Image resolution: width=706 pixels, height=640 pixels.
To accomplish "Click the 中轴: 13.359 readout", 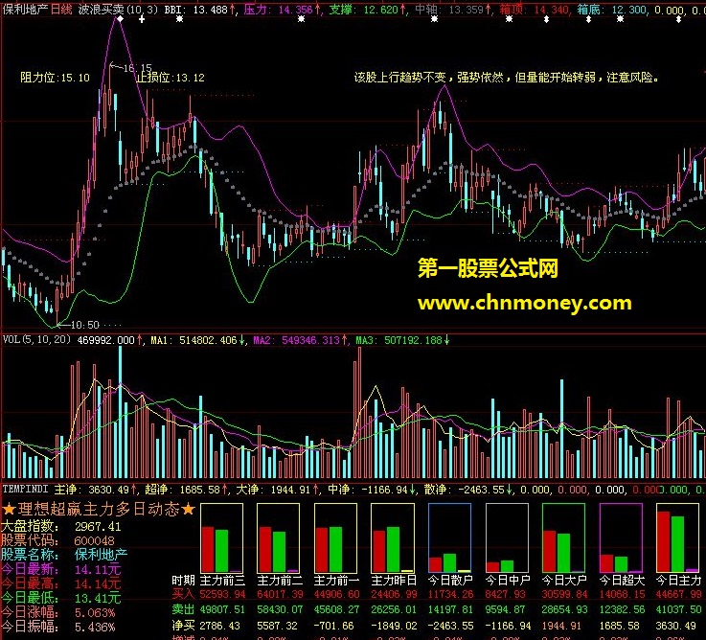I will pos(452,9).
